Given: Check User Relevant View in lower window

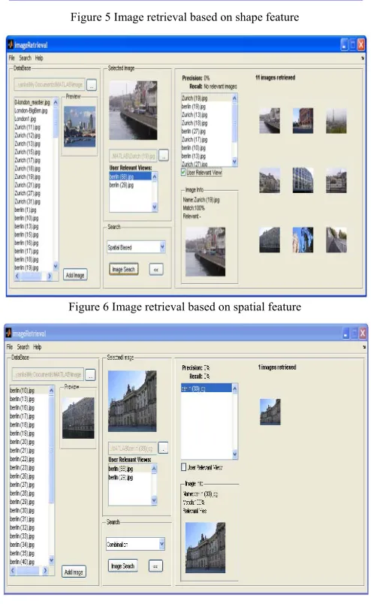Looking at the screenshot, I should click(x=184, y=467).
